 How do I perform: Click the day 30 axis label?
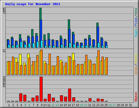tap(126, 105)
